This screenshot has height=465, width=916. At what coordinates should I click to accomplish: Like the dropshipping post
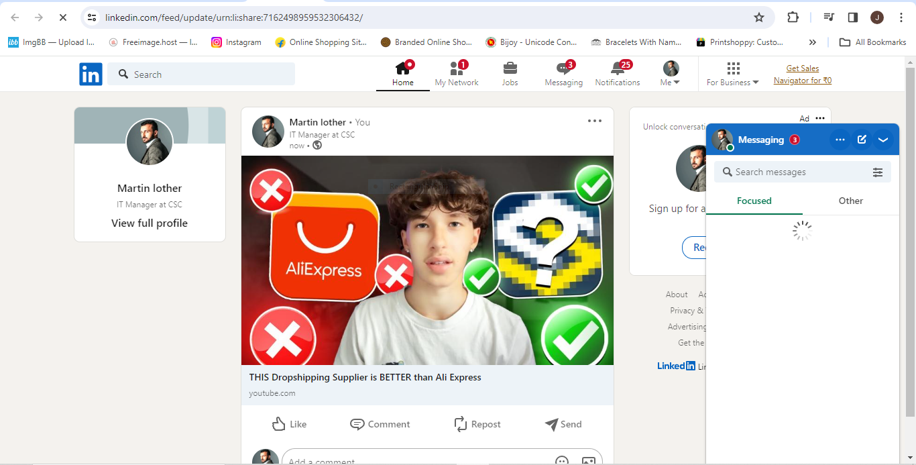tap(289, 424)
